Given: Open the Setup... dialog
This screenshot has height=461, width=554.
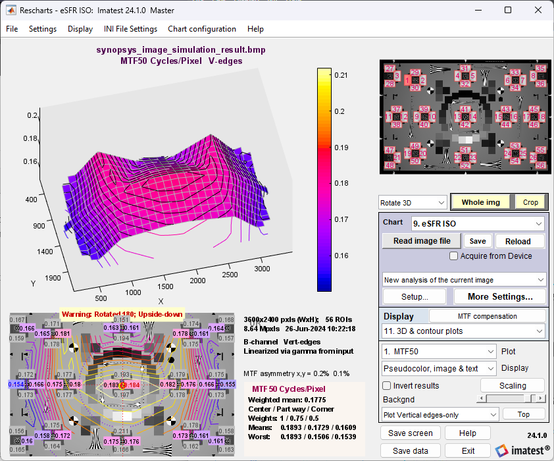Looking at the screenshot, I should [415, 296].
